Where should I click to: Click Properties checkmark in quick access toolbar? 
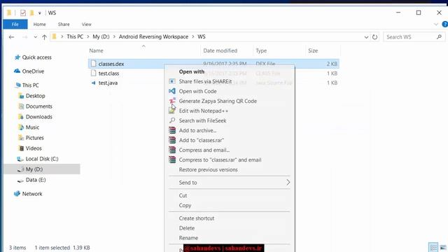[23, 13]
